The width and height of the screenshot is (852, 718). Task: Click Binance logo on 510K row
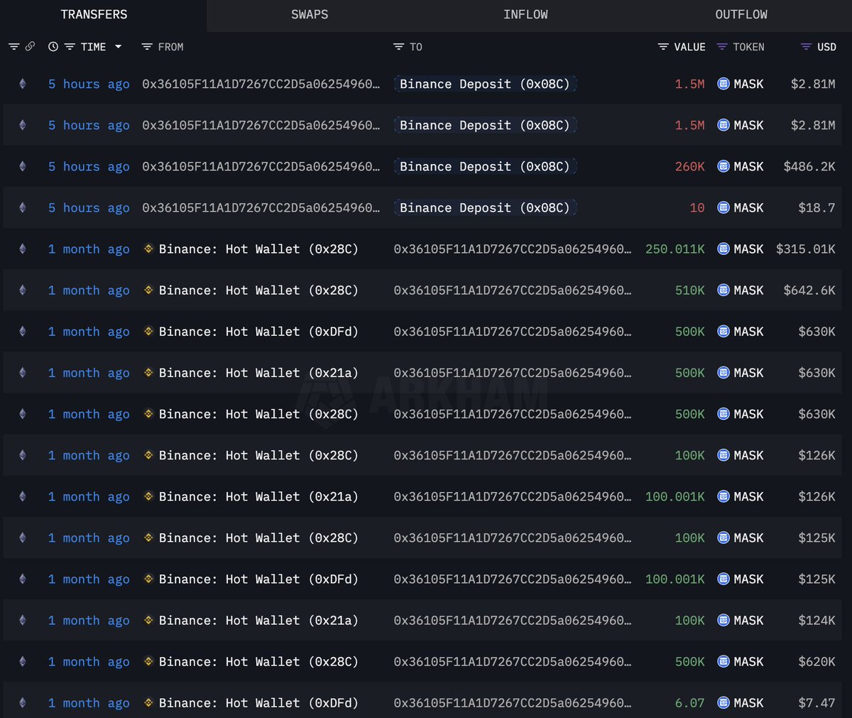[148, 290]
